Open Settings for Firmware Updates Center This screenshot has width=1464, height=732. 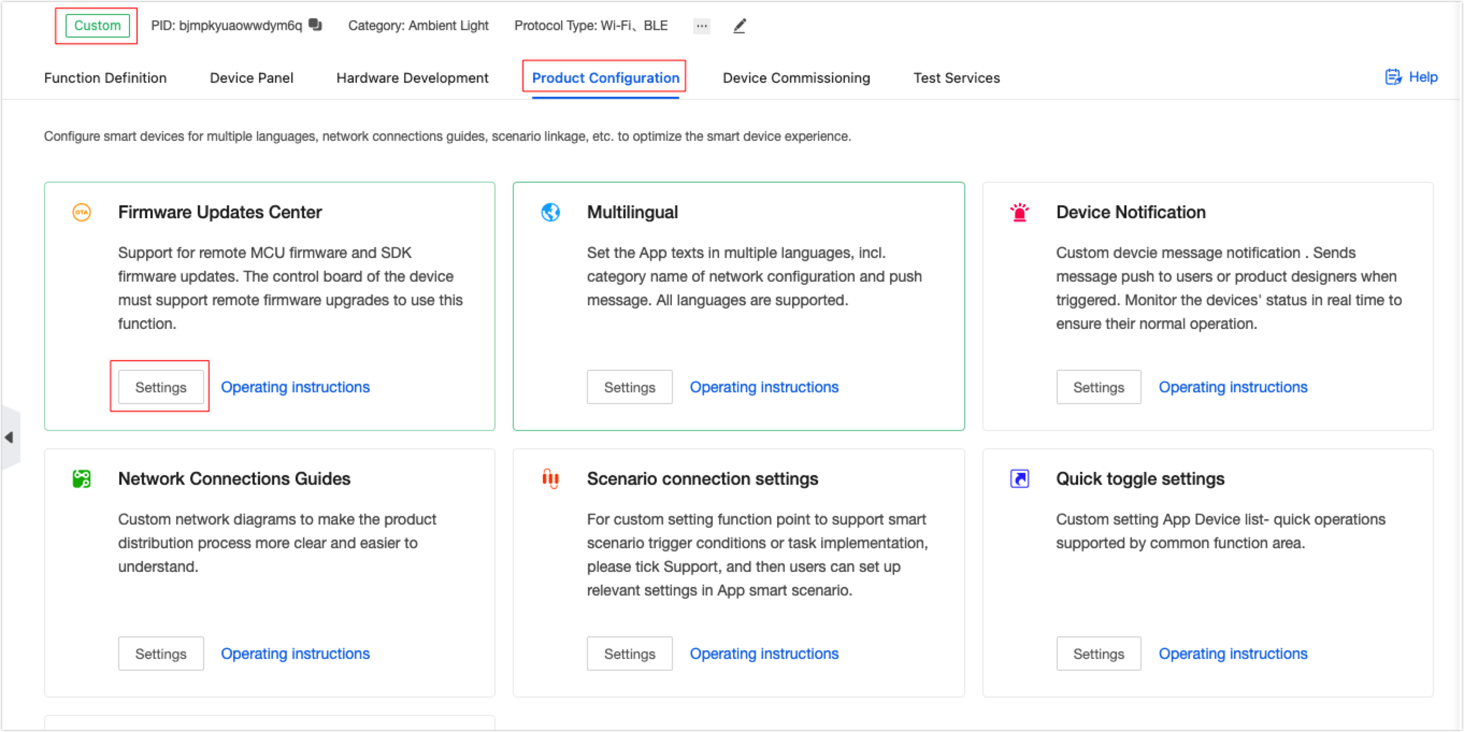pos(161,387)
